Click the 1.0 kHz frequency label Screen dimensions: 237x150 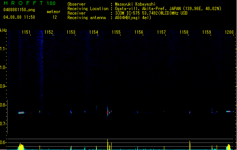click(3, 67)
